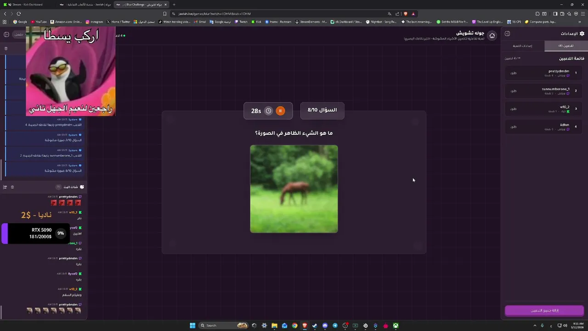Screen dimensions: 588x331
Task: Click the Brave shields lion icon
Action: [405, 14]
